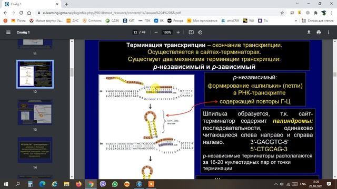This screenshot has height=189, width=337.
Task: Open the WU bookmark
Action: tap(249, 20)
